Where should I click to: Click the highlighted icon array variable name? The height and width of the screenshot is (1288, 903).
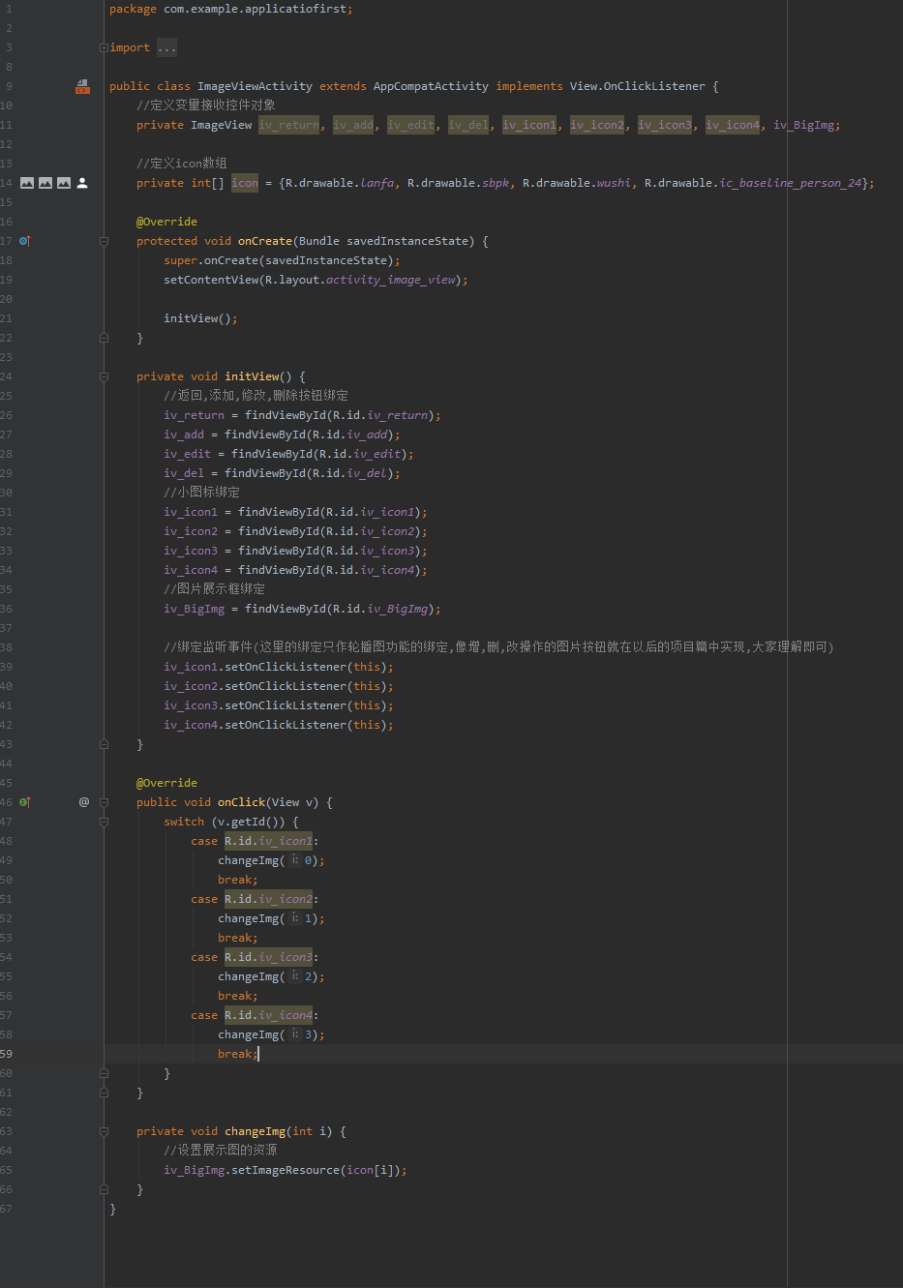[245, 183]
